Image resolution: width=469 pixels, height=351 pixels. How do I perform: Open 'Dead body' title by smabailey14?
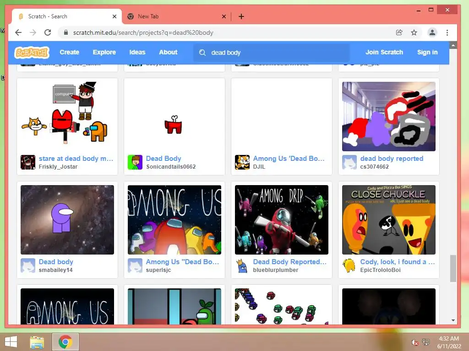[x=56, y=262]
